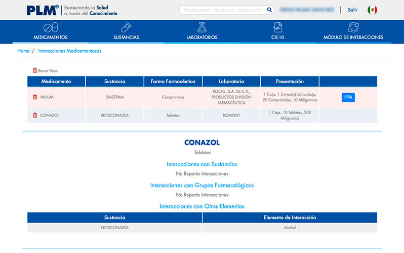This screenshot has width=404, height=253.
Task: Click the pill icon above Medicamentos
Action: pos(51,27)
